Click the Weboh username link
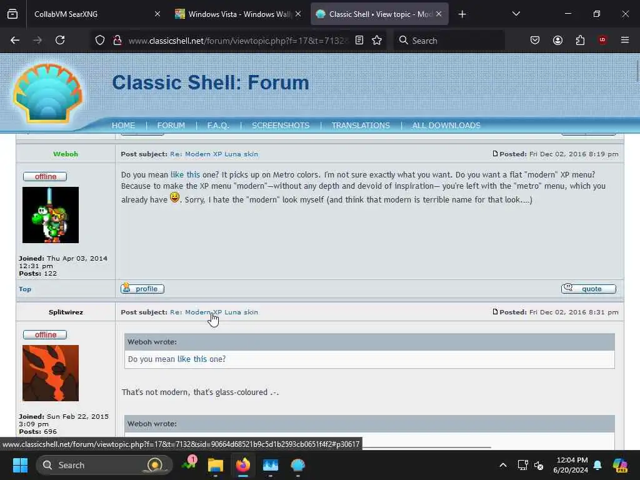This screenshot has width=640, height=480. tap(65, 154)
